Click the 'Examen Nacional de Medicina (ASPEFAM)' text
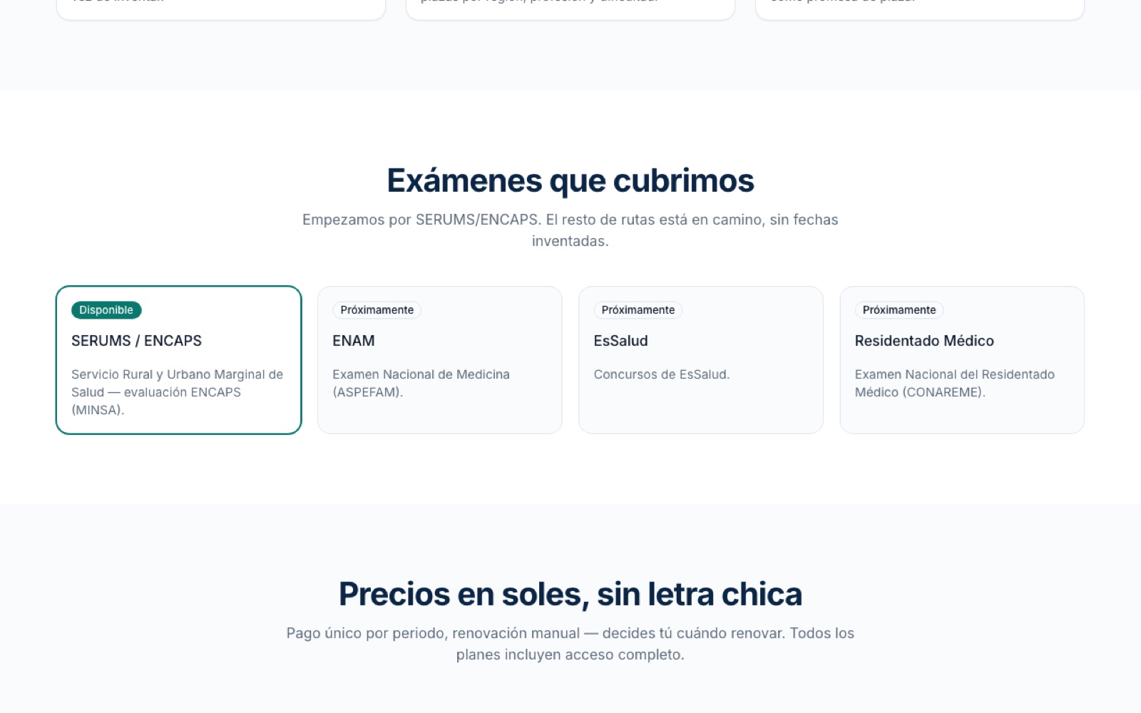Viewport: 1141px width, 713px height. point(421,383)
